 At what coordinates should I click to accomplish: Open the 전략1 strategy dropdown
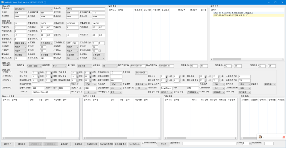click(59, 66)
